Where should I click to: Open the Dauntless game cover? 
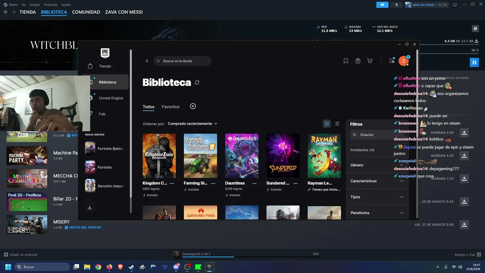pyautogui.click(x=242, y=156)
